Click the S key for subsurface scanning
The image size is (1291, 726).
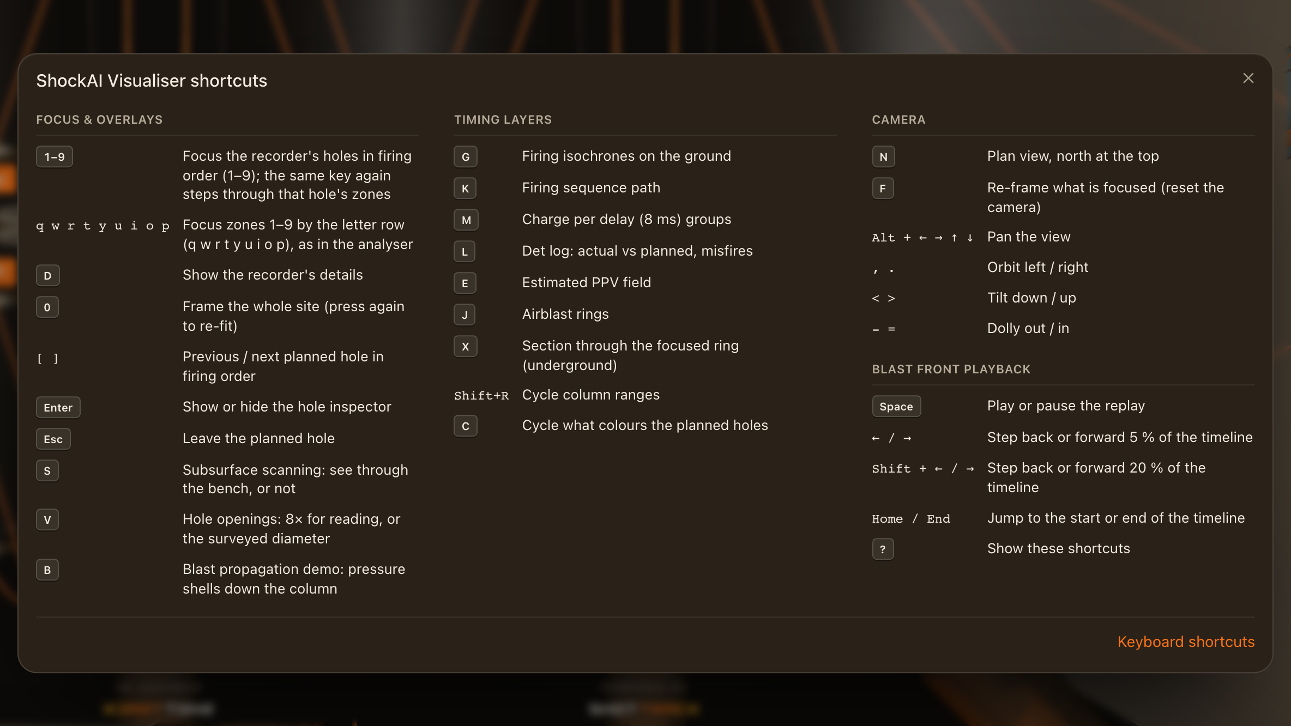point(47,471)
